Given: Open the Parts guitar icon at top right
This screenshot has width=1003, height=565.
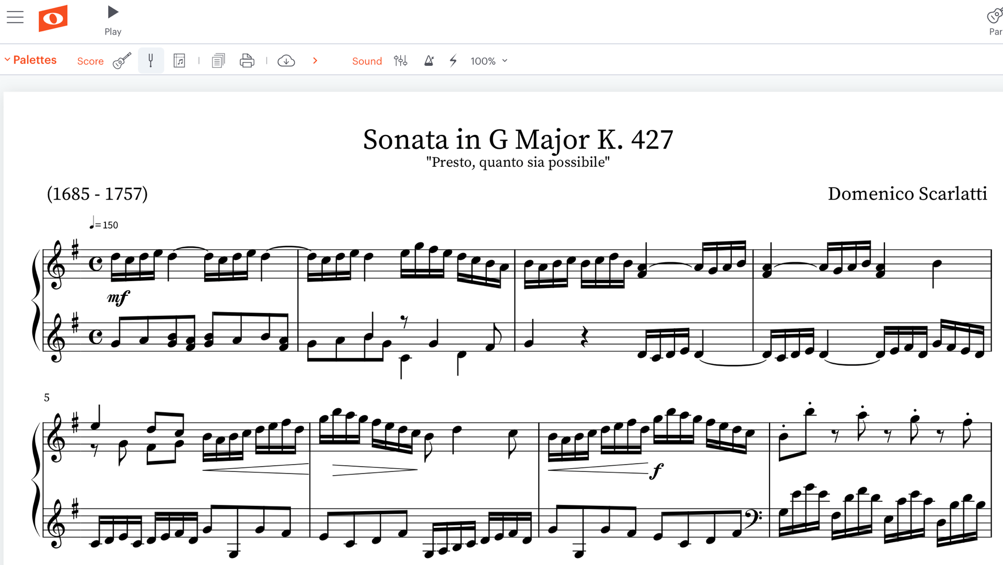Looking at the screenshot, I should coord(995,21).
